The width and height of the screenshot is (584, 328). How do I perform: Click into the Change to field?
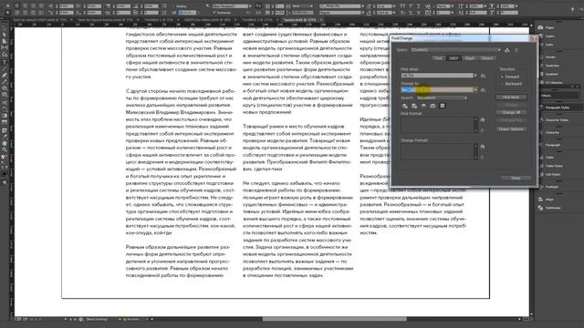[437, 90]
